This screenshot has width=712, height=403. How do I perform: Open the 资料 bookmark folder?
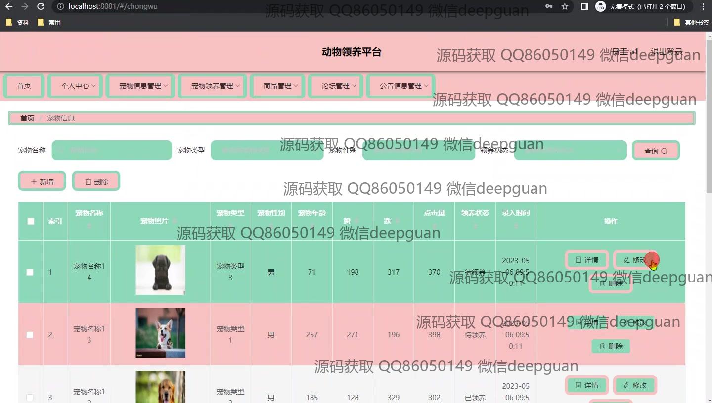click(x=17, y=22)
